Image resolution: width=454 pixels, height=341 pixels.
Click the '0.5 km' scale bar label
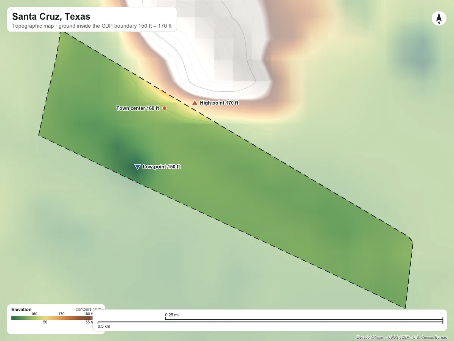[x=104, y=326]
